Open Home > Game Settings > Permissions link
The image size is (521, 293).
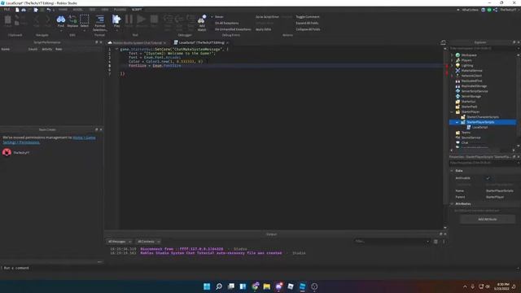pos(49,140)
